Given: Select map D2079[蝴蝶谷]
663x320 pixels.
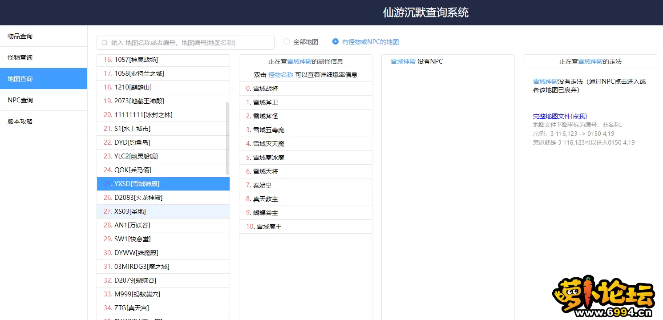Looking at the screenshot, I should [163, 280].
